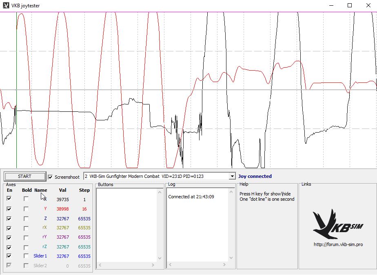Toggle the Screenshoot checkbox

click(x=51, y=177)
